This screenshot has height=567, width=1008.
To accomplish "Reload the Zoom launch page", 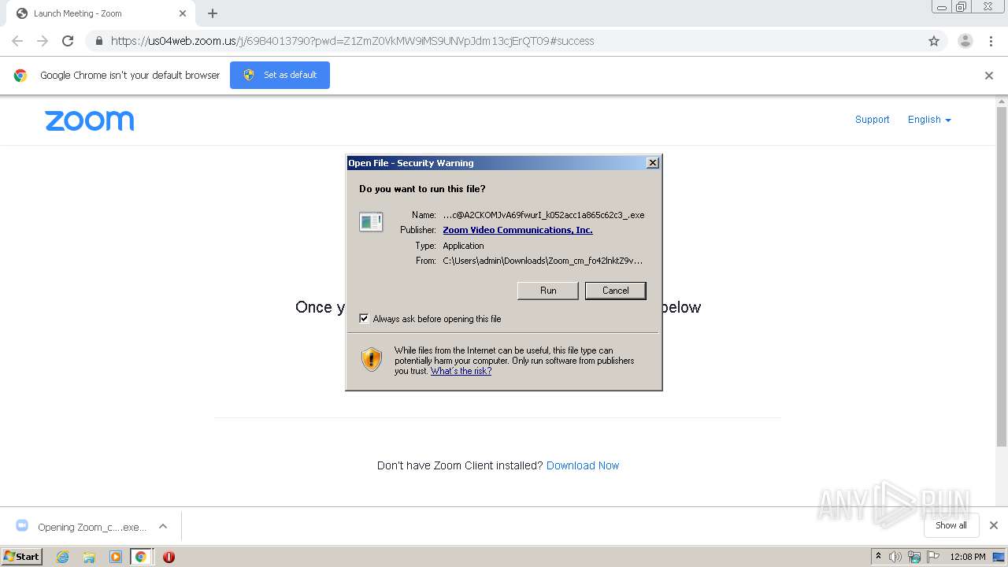I will pyautogui.click(x=68, y=41).
